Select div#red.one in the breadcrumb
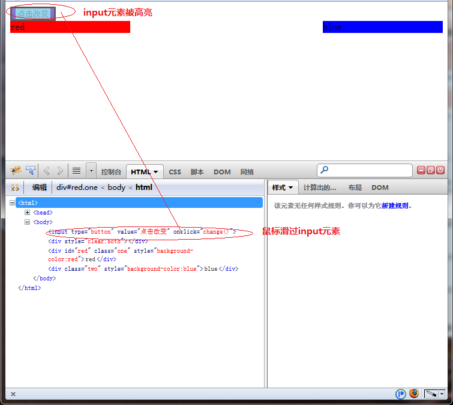 pyautogui.click(x=77, y=188)
